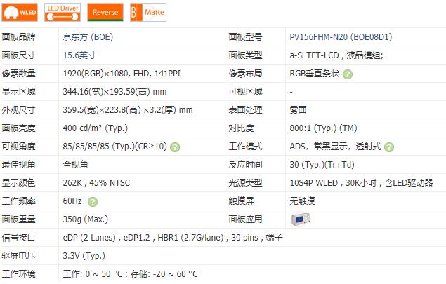Select the 像素布局 label
446x284 pixels.
point(245,74)
